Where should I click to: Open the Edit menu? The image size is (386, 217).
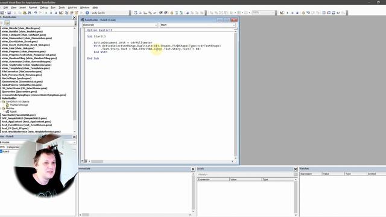(5, 8)
